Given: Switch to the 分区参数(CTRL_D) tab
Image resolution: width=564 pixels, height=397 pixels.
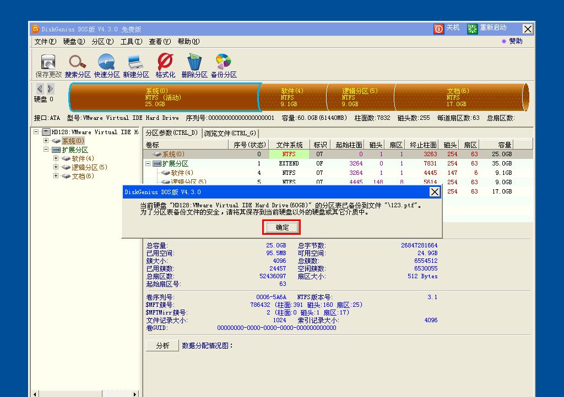Looking at the screenshot, I should click(172, 133).
